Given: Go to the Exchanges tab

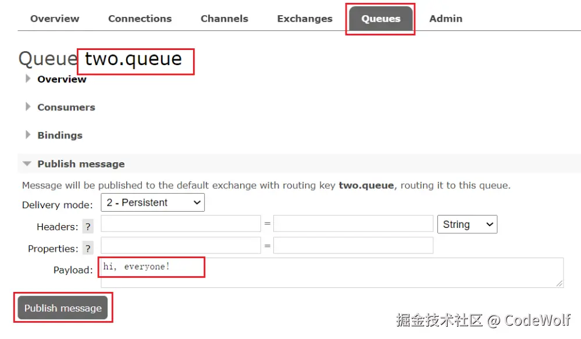Looking at the screenshot, I should tap(305, 19).
